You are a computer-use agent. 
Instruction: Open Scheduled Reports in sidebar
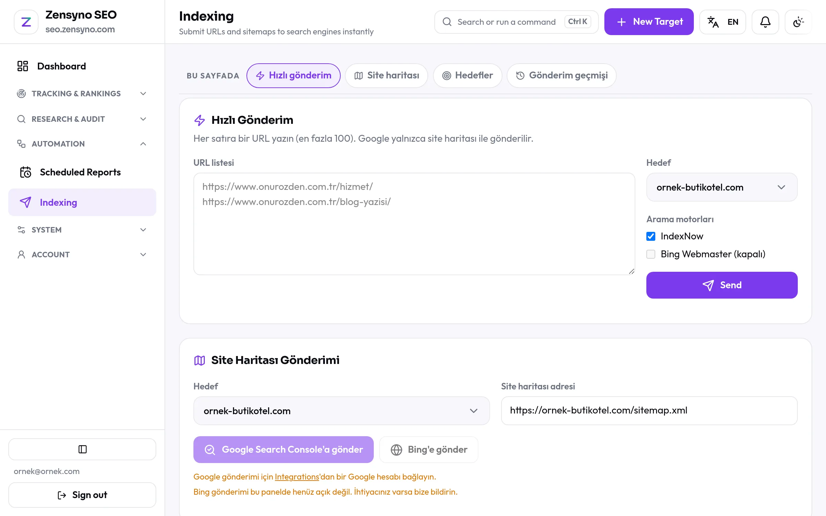pos(82,172)
